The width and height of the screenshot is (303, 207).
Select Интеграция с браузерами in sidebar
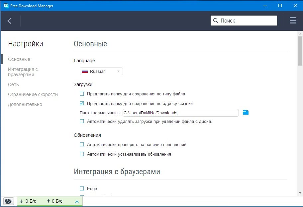coord(23,72)
